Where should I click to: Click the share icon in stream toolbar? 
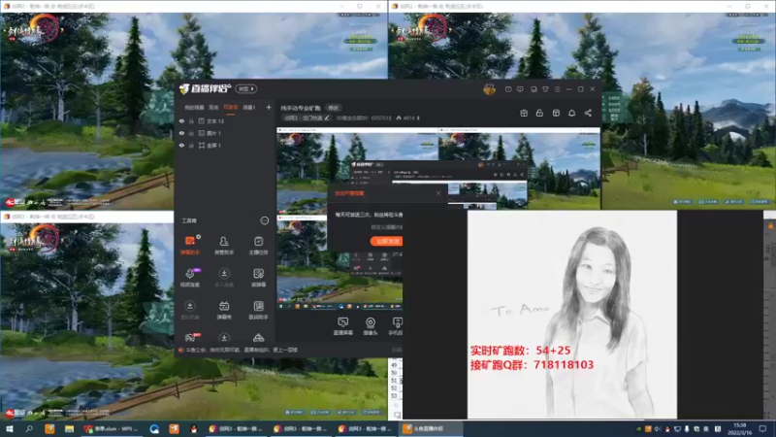(588, 113)
